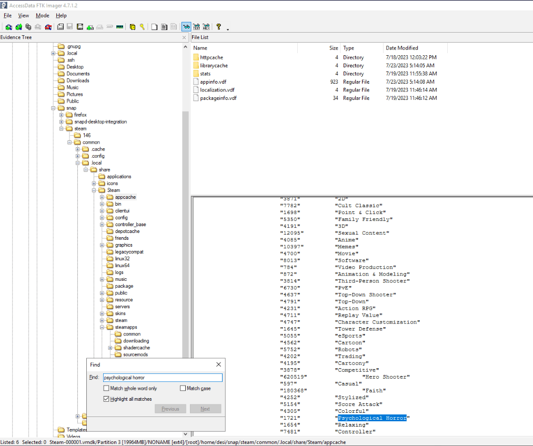
Task: Click "Tower Defense" line in viewer
Action: (x=360, y=329)
